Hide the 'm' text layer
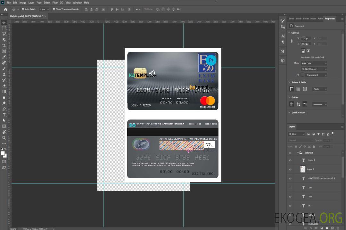Screen dimensions: 346x230 290,206
